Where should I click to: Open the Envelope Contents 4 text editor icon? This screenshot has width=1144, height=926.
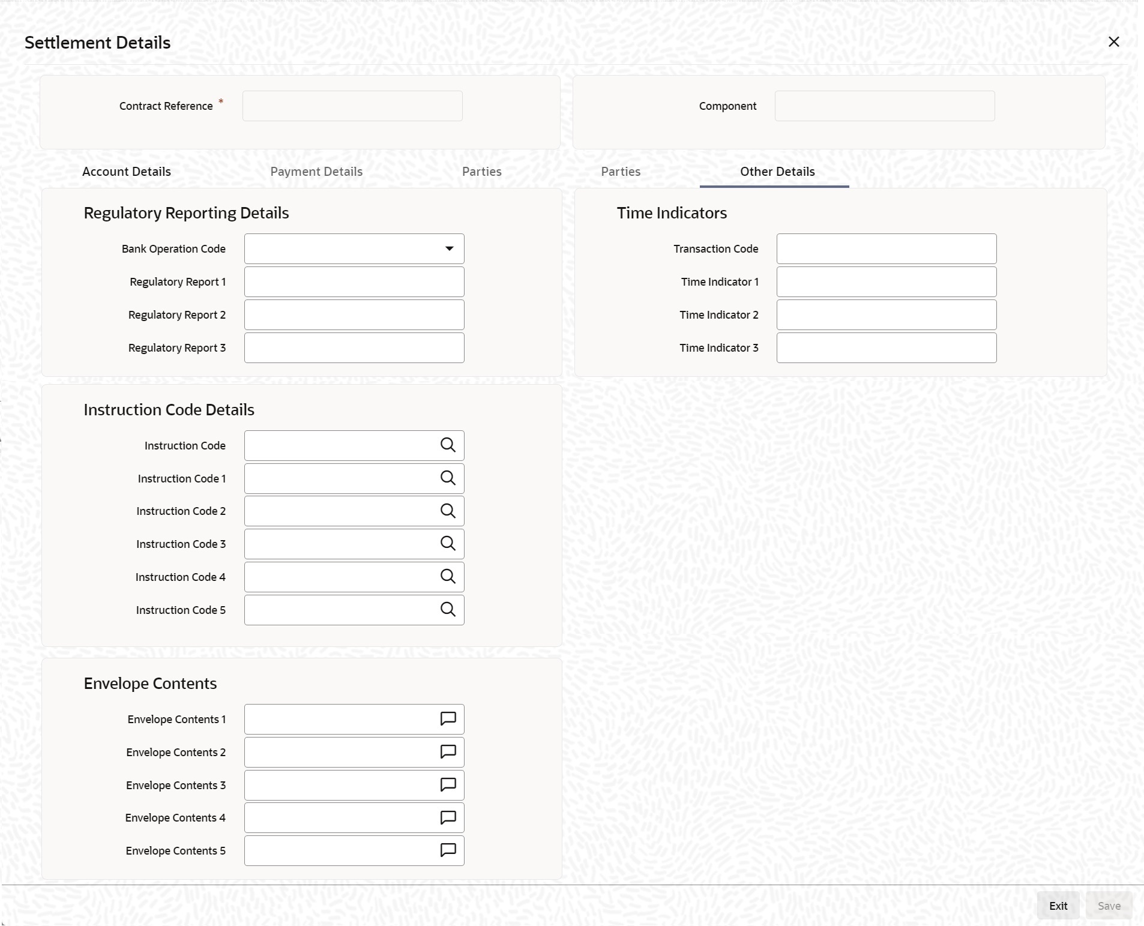448,818
